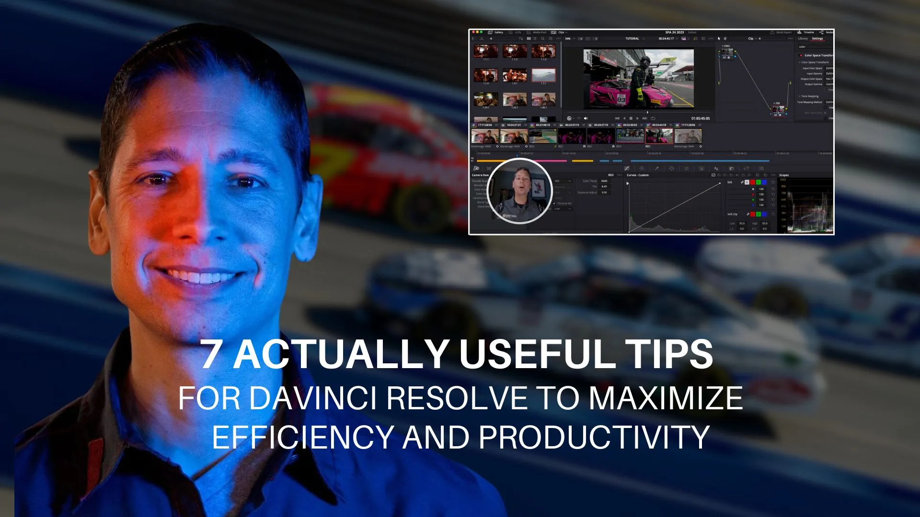Click the gallery search magnifier icon
The width and height of the screenshot is (920, 517).
pyautogui.click(x=542, y=39)
